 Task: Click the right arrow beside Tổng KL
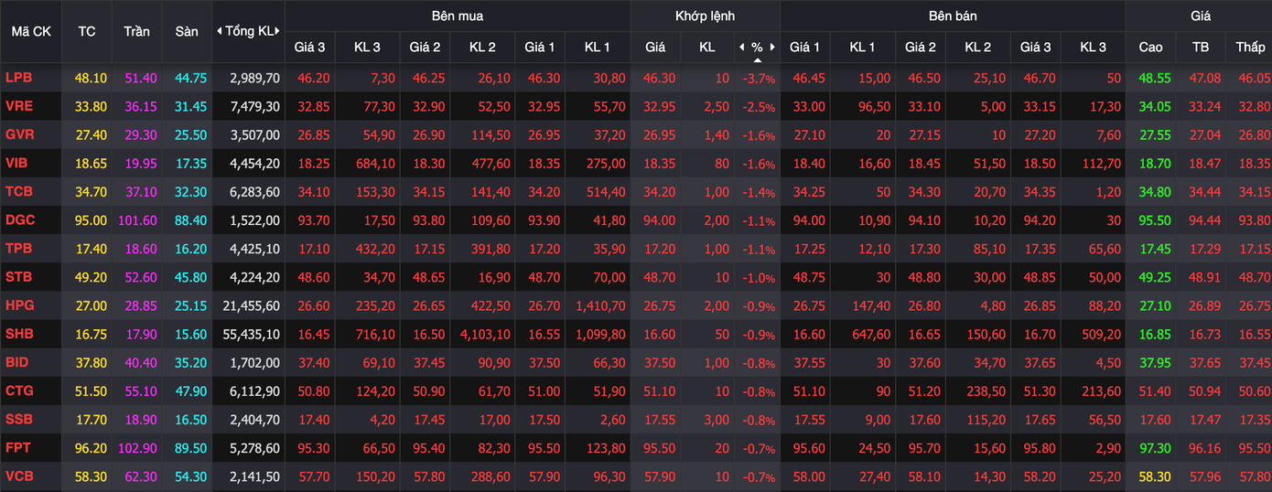(x=277, y=31)
